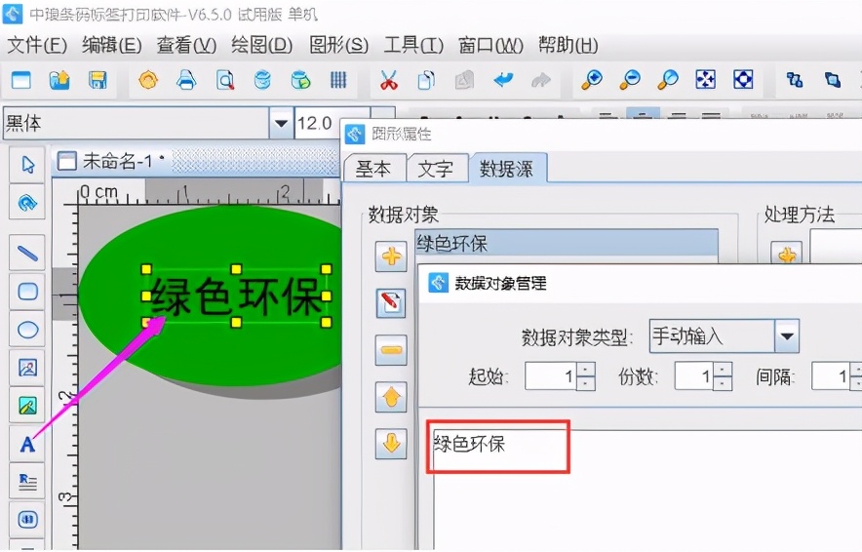Open the 帮助 menu
Screen dimensions: 862x552
(568, 45)
